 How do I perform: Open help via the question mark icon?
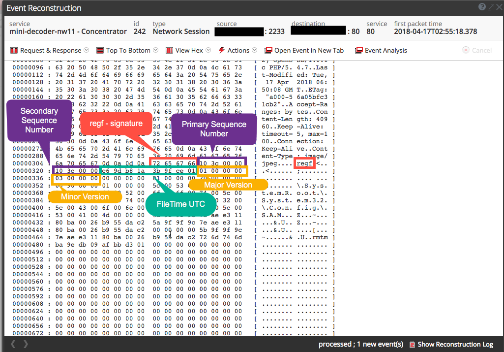481,7
